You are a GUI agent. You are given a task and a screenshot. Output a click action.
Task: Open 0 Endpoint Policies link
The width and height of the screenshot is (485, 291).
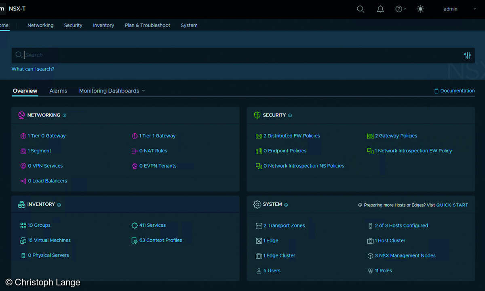285,151
